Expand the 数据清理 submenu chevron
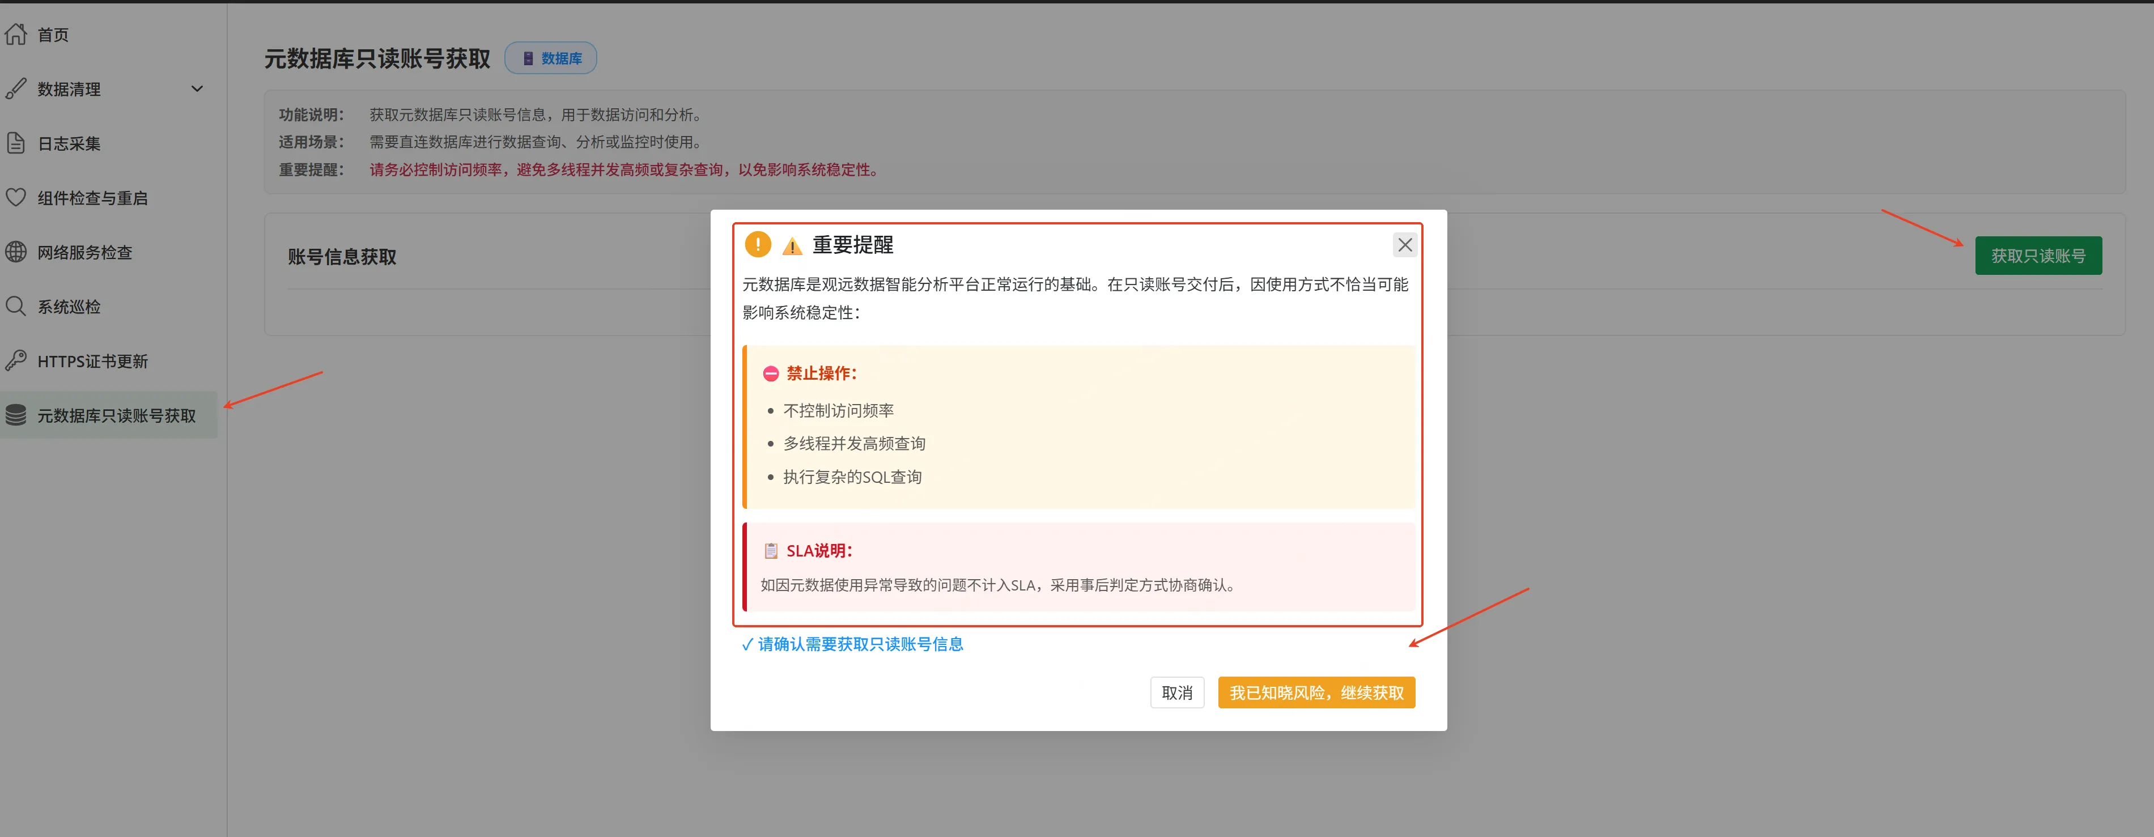 tap(197, 88)
